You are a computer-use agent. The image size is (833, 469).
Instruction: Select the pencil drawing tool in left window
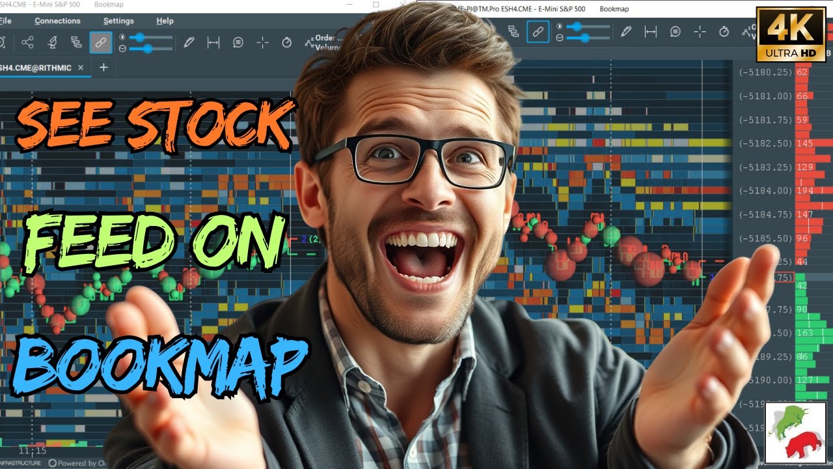pos(189,42)
